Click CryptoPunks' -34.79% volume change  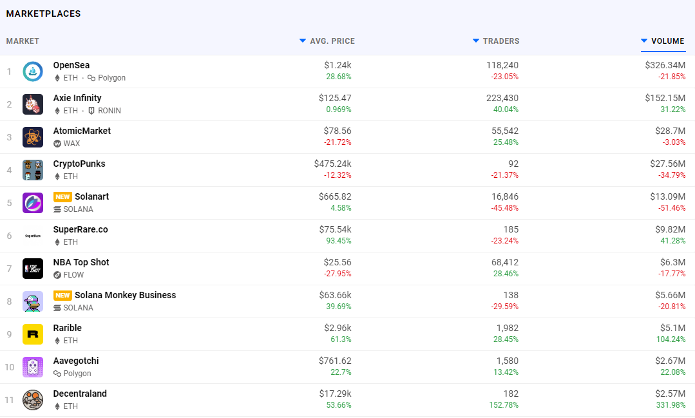[672, 175]
